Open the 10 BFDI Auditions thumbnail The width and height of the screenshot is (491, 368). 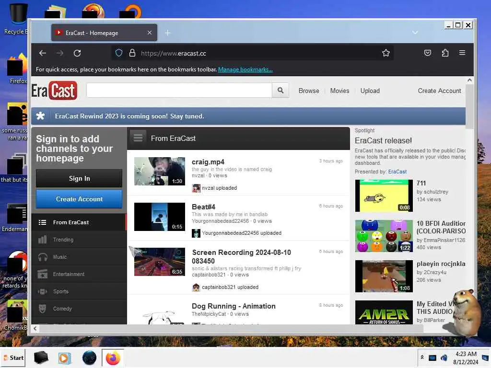click(384, 236)
